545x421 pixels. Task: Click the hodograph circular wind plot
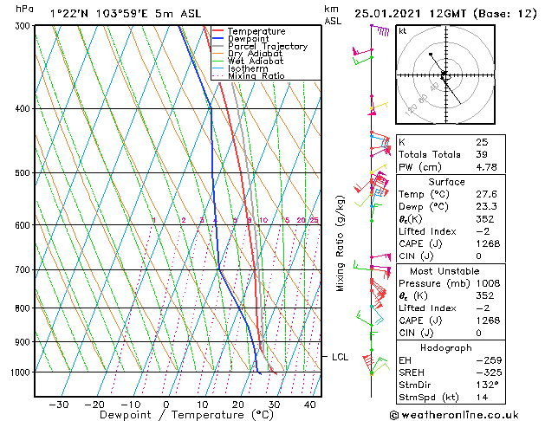(444, 75)
